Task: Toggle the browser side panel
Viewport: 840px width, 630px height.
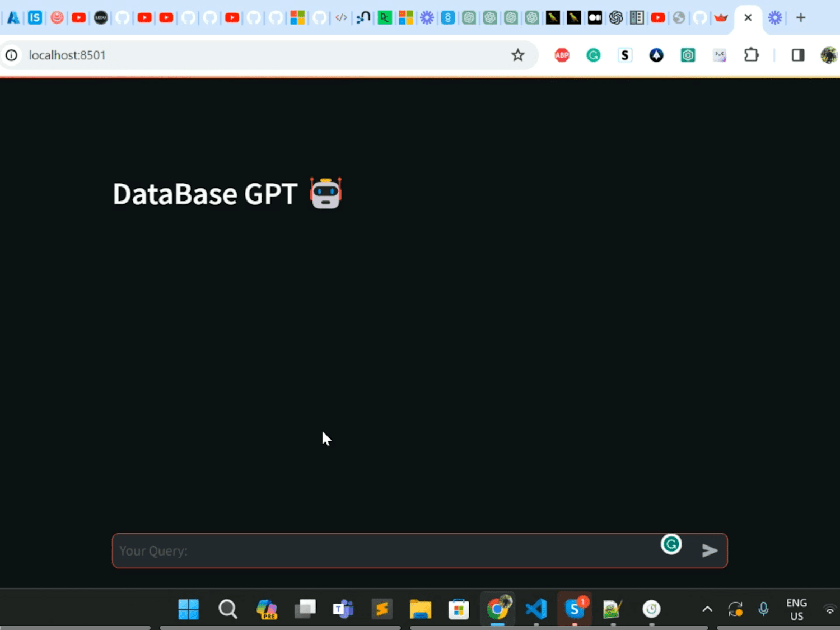Action: click(x=798, y=55)
